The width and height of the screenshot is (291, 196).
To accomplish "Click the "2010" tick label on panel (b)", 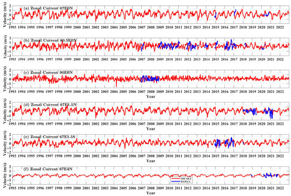I will (169, 60).
